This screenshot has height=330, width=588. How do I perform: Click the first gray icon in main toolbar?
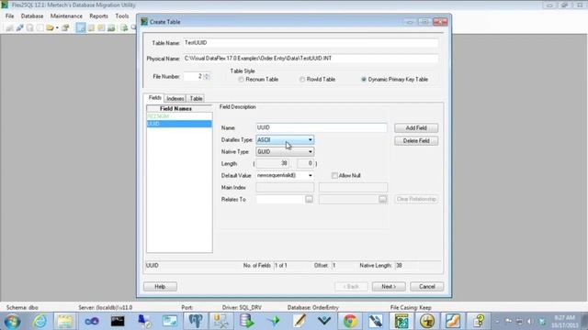(x=9, y=27)
